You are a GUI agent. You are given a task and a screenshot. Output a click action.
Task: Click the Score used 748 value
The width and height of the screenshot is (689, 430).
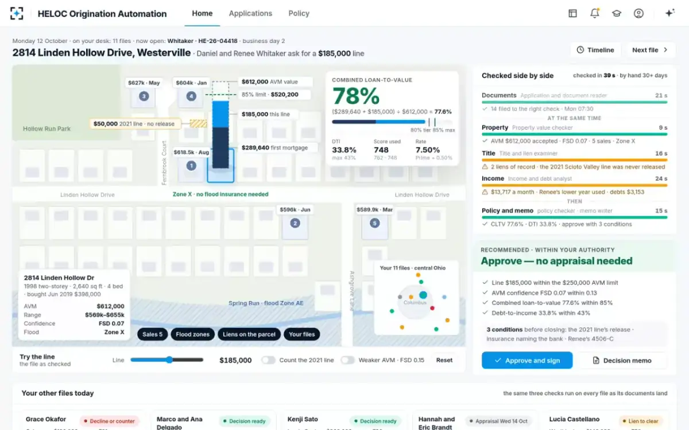coord(381,150)
